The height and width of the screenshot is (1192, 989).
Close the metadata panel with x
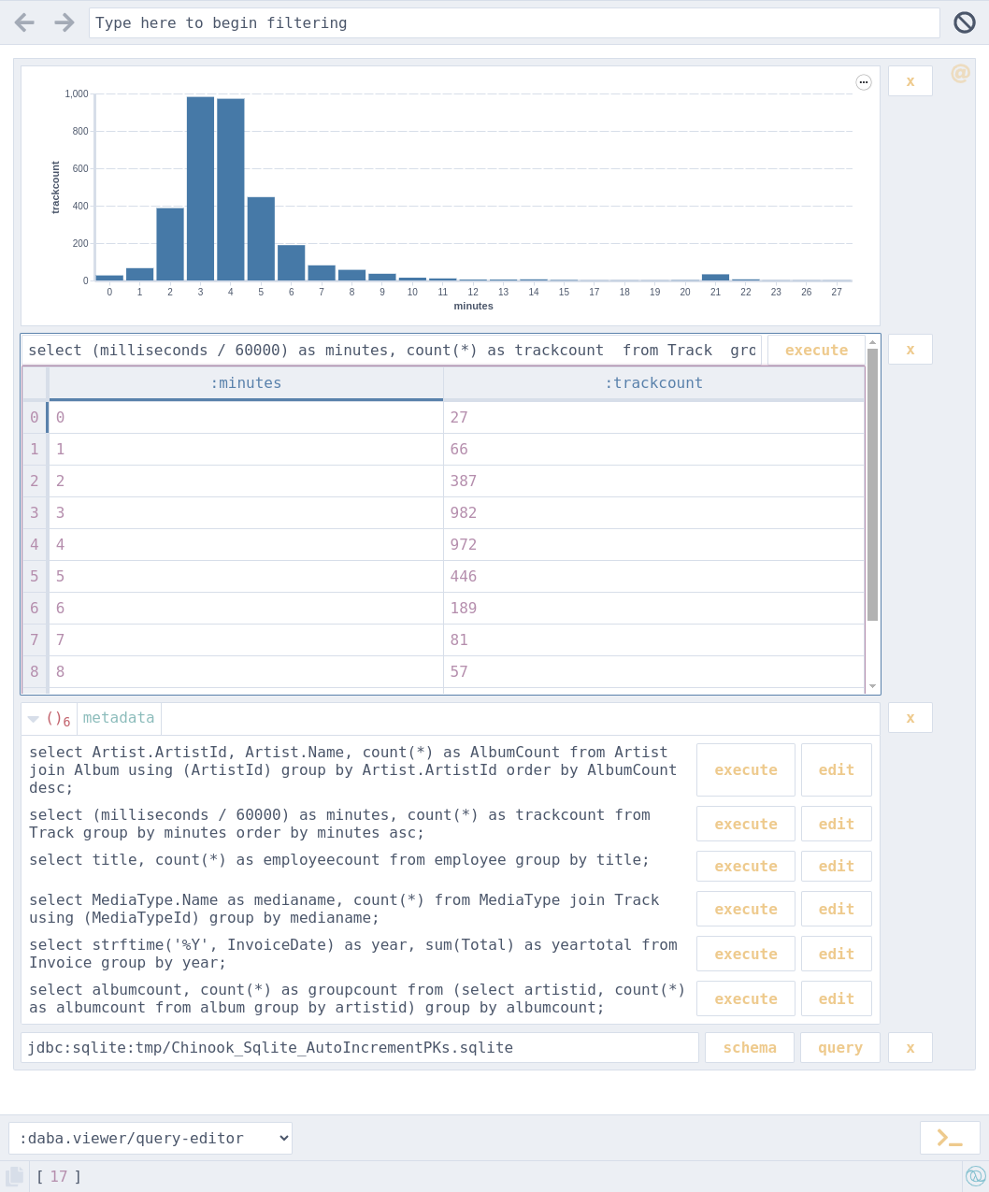coord(910,718)
